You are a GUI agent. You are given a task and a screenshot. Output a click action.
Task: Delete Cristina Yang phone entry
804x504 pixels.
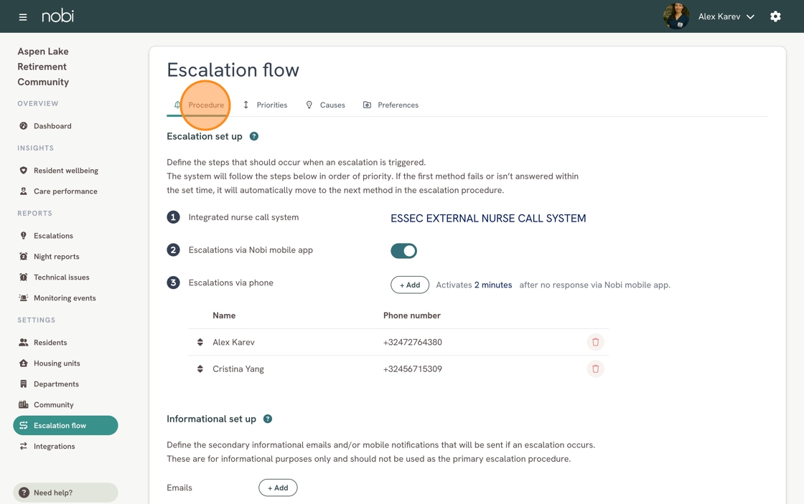(x=595, y=369)
